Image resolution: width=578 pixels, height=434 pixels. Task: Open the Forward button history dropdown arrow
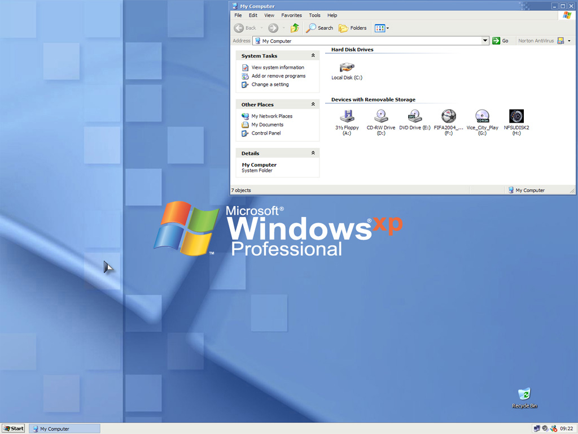tap(283, 28)
